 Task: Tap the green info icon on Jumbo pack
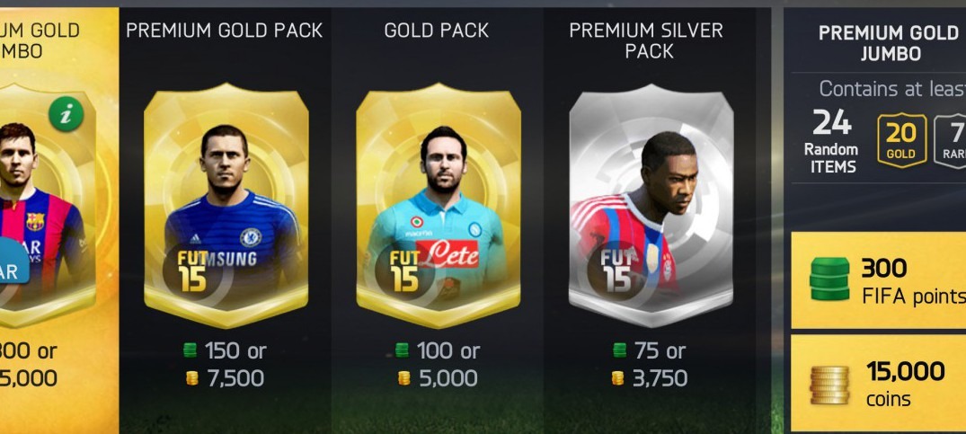click(x=66, y=113)
